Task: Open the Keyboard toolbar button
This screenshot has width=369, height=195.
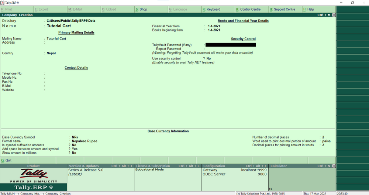Action: [218, 10]
